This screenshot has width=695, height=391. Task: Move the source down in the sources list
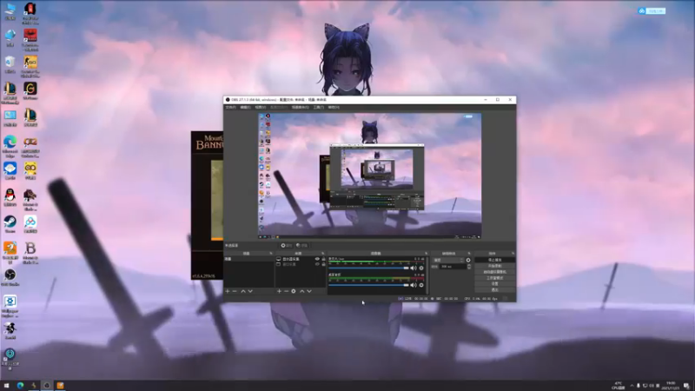click(309, 291)
